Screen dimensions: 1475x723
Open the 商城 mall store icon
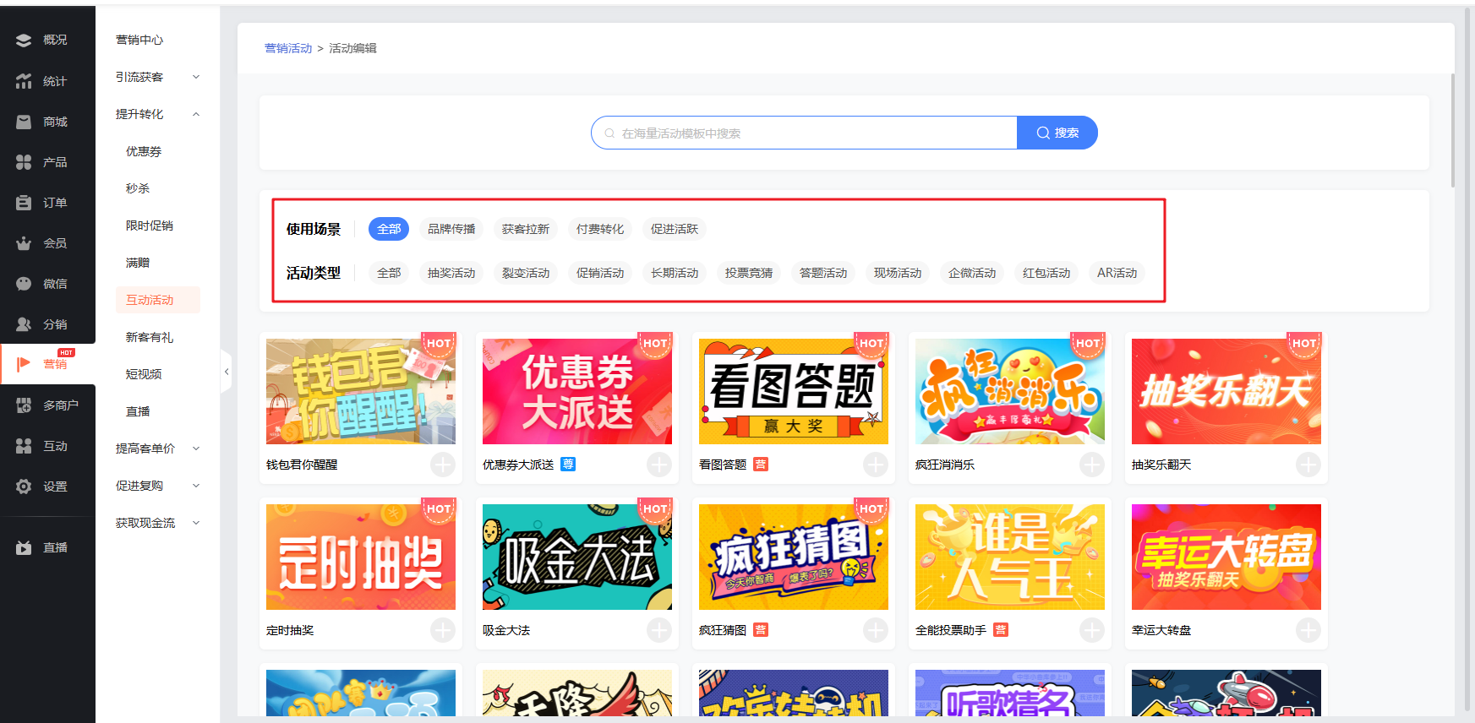(x=24, y=122)
